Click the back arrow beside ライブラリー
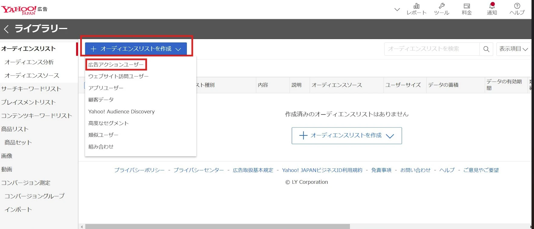534x229 pixels. [6, 29]
